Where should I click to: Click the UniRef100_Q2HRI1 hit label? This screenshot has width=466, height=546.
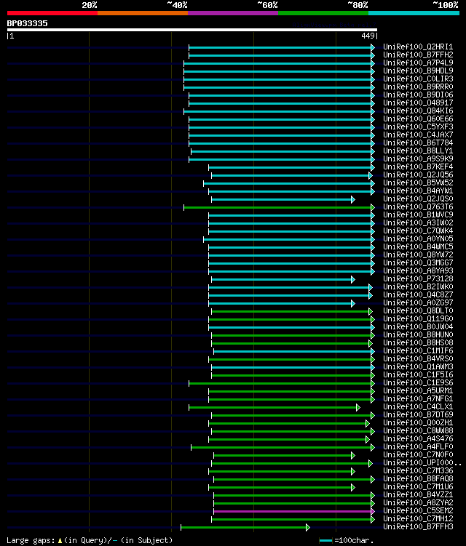[418, 47]
